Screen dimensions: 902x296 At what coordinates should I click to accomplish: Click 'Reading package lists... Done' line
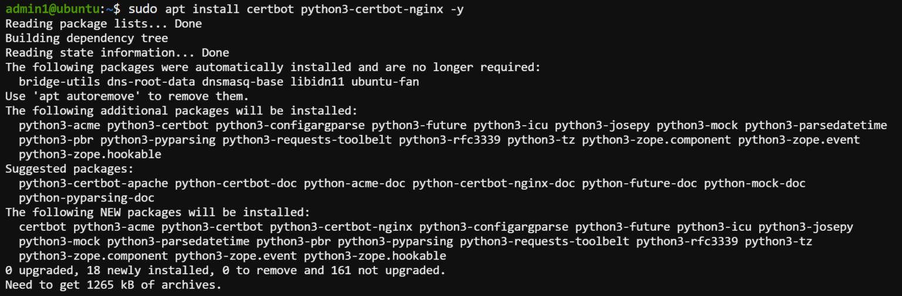(x=103, y=24)
